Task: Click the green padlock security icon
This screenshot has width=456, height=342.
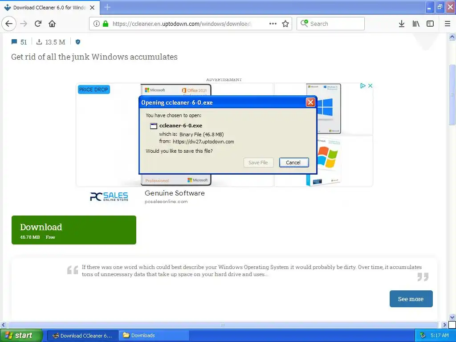Action: pyautogui.click(x=106, y=24)
